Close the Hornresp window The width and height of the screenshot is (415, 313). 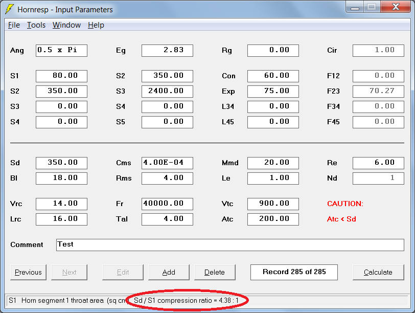click(396, 7)
